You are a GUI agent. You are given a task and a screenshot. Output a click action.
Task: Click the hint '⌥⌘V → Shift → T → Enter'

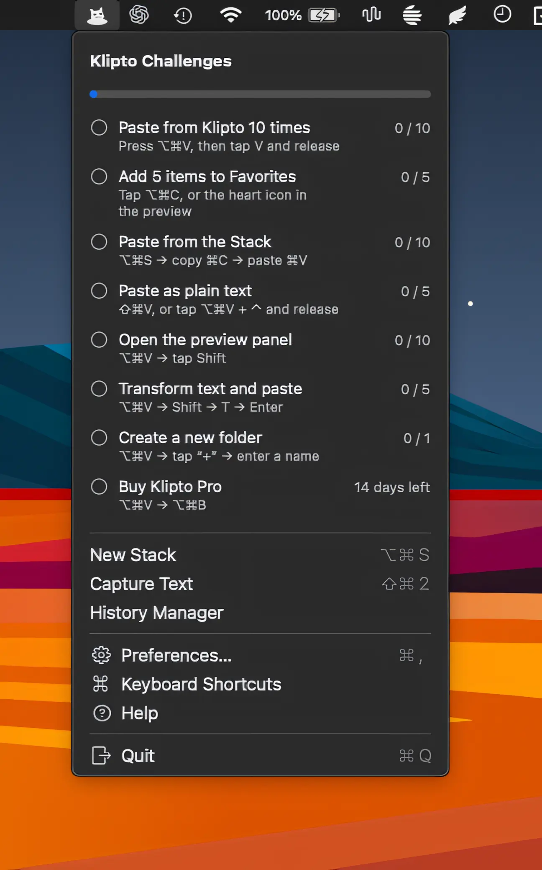tap(201, 407)
